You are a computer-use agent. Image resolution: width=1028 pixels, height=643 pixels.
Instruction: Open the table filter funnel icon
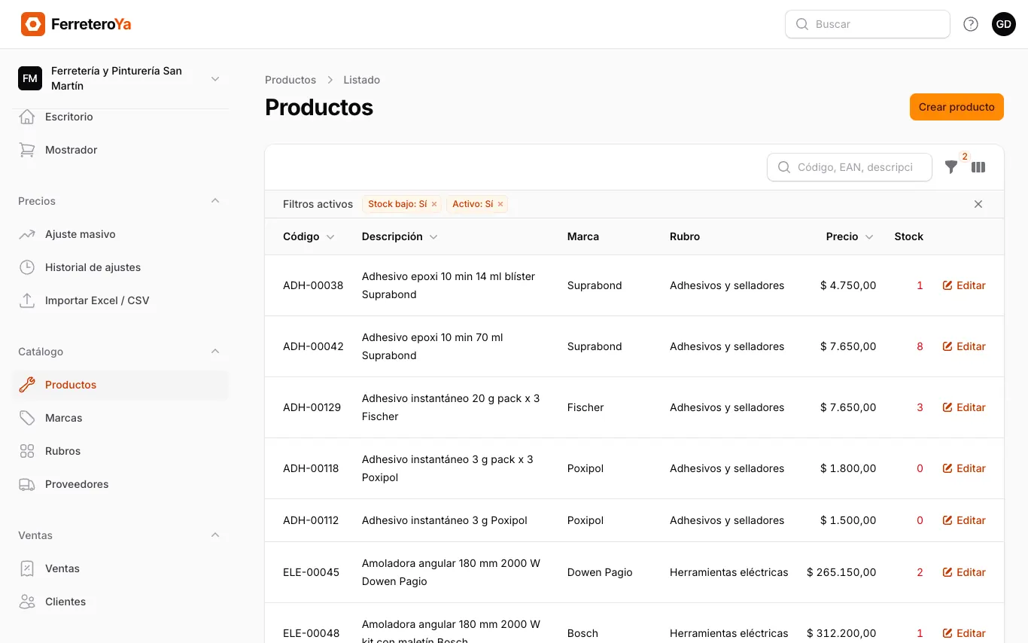pyautogui.click(x=951, y=167)
